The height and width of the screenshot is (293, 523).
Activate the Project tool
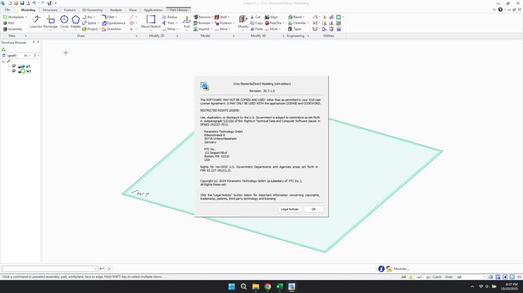point(91,29)
